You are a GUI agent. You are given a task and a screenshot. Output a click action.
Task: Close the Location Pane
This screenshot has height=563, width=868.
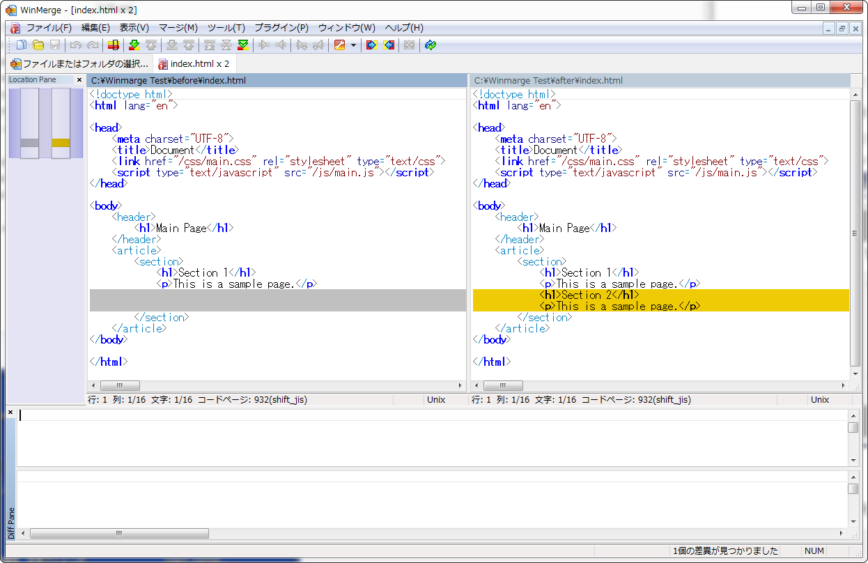(x=79, y=79)
